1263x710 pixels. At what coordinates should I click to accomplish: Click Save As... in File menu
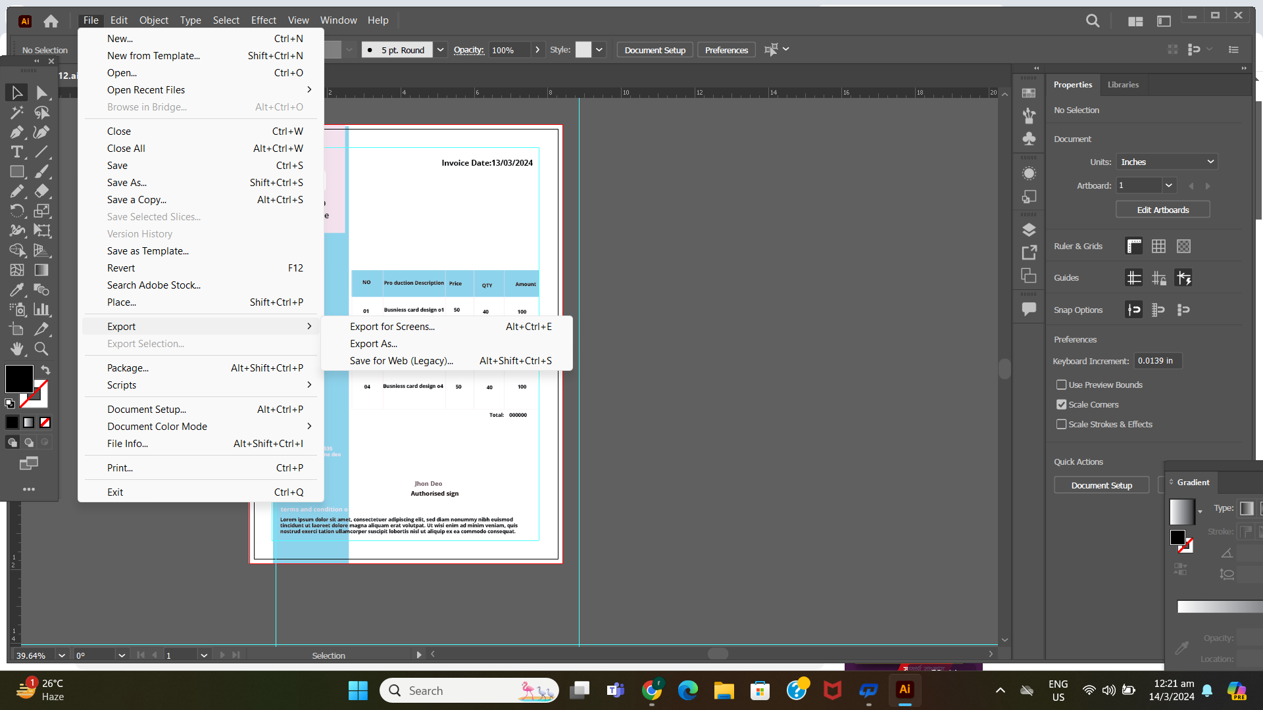127,183
